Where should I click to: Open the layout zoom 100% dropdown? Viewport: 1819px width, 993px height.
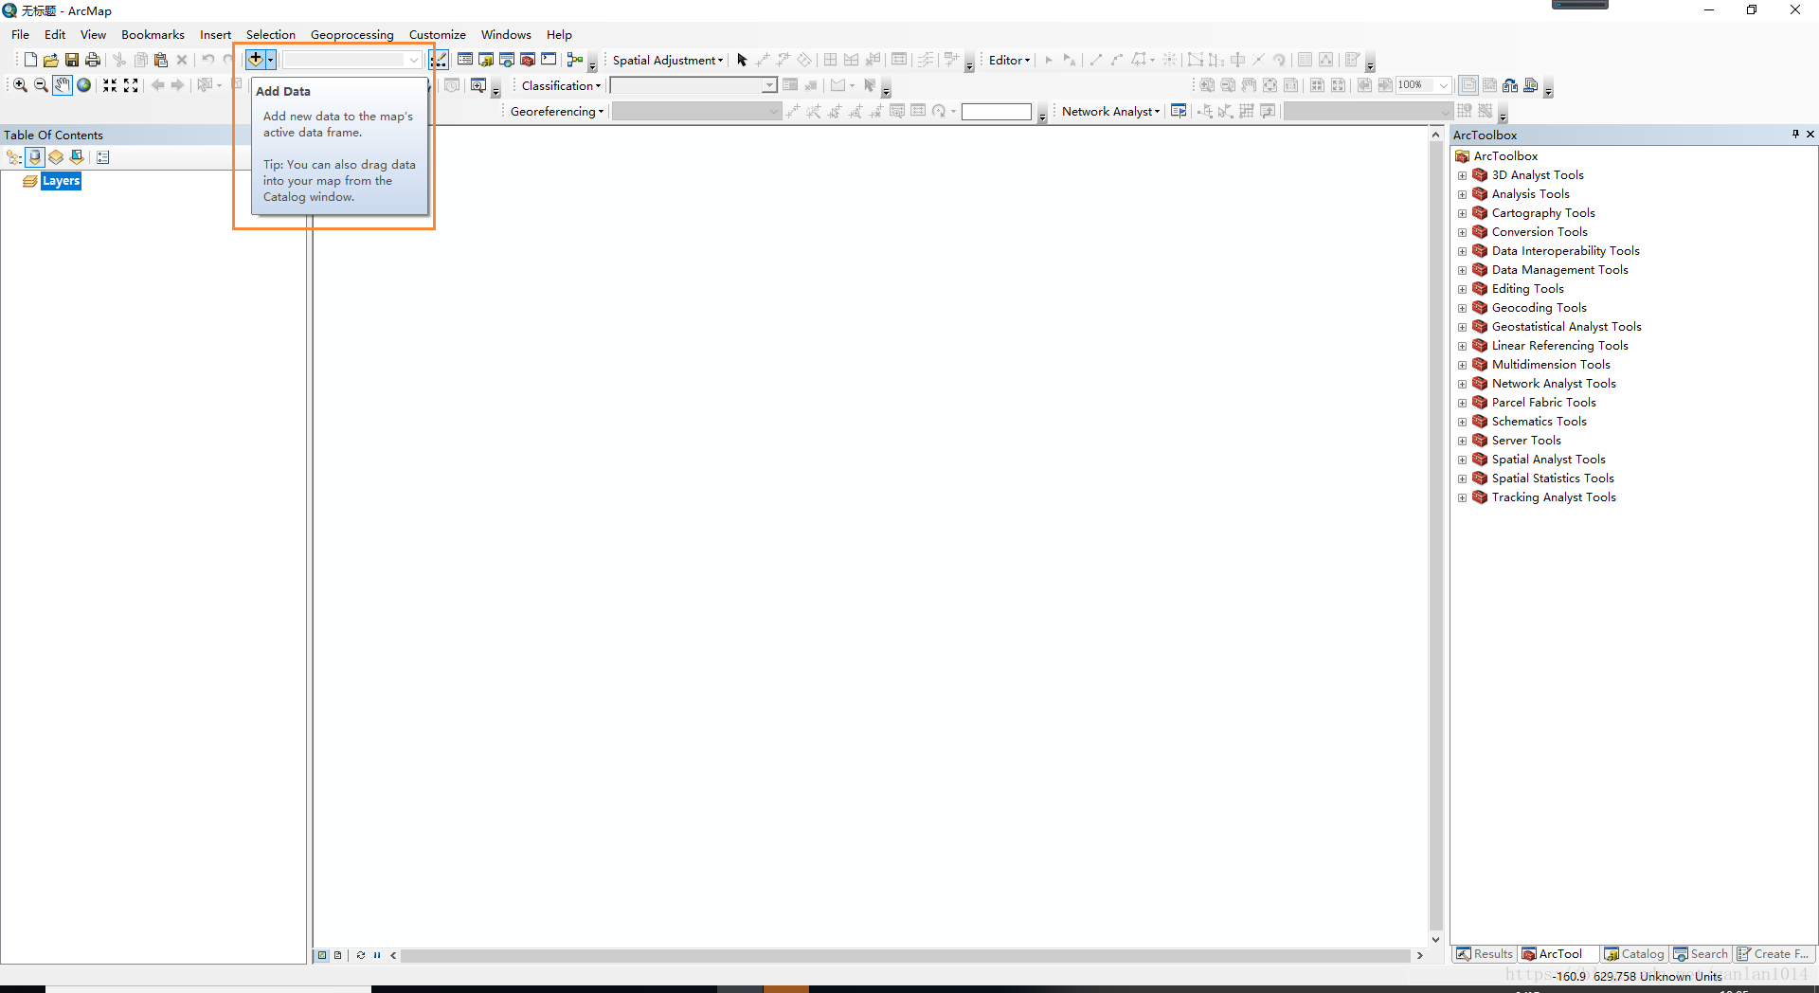point(1444,85)
